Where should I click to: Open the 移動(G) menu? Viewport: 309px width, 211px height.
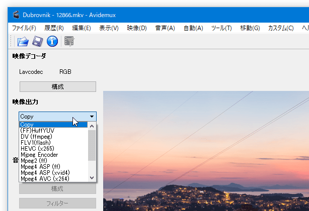250,28
